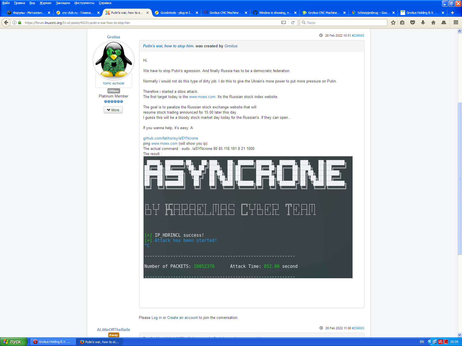Screen dimensions: 462x346
Task: Follow www.moex.com link in 'first target' sentence
Action: [x=202, y=97]
